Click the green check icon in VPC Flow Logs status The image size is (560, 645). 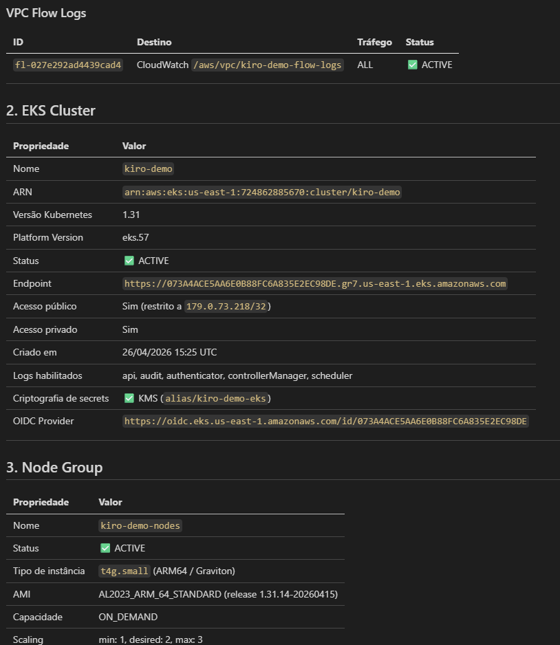(413, 65)
